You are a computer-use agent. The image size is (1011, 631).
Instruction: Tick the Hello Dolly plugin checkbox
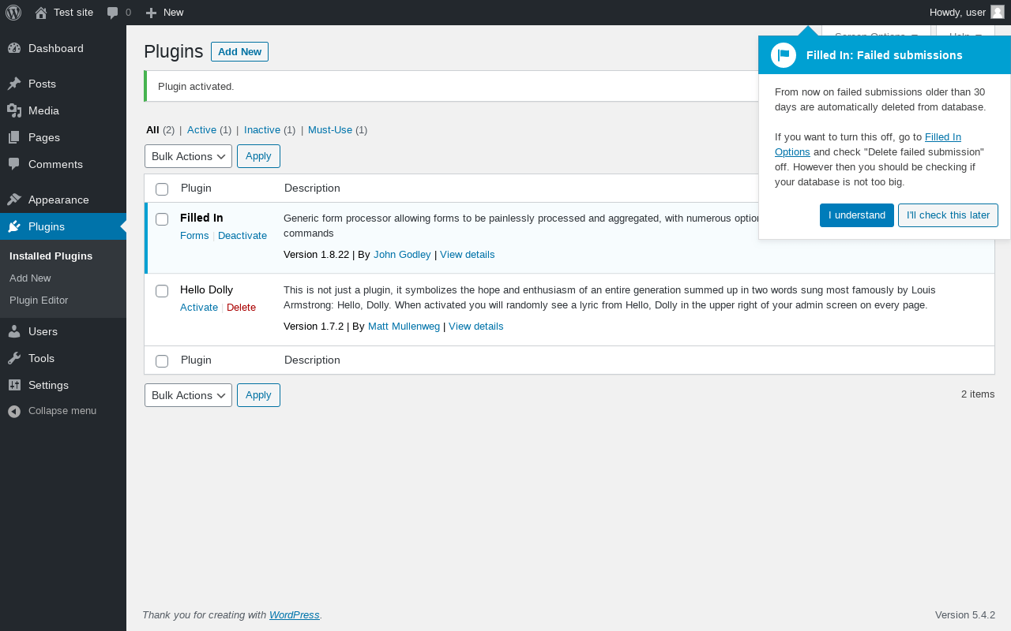(x=162, y=291)
